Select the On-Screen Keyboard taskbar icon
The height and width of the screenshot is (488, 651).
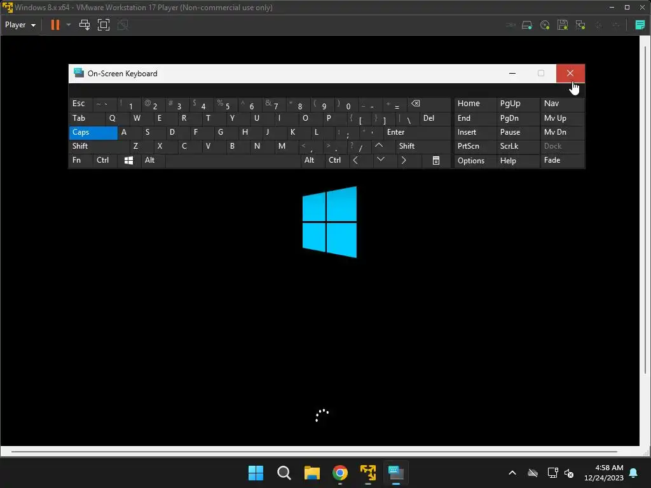(396, 473)
